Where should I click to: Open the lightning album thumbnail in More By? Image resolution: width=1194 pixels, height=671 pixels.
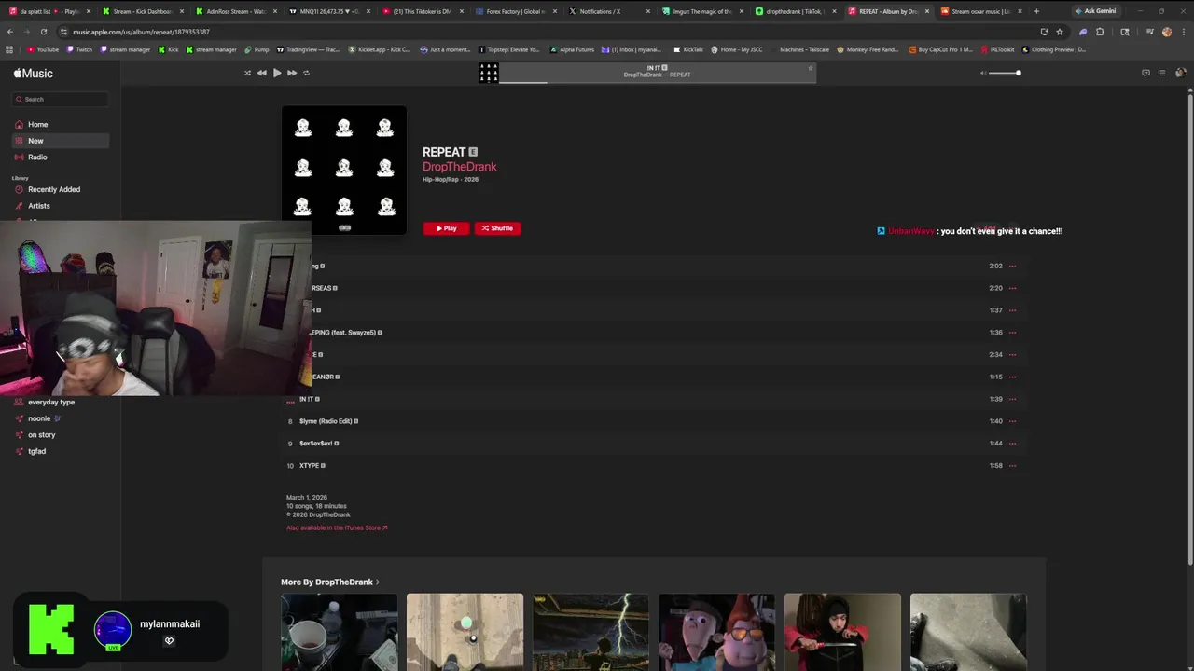590,632
